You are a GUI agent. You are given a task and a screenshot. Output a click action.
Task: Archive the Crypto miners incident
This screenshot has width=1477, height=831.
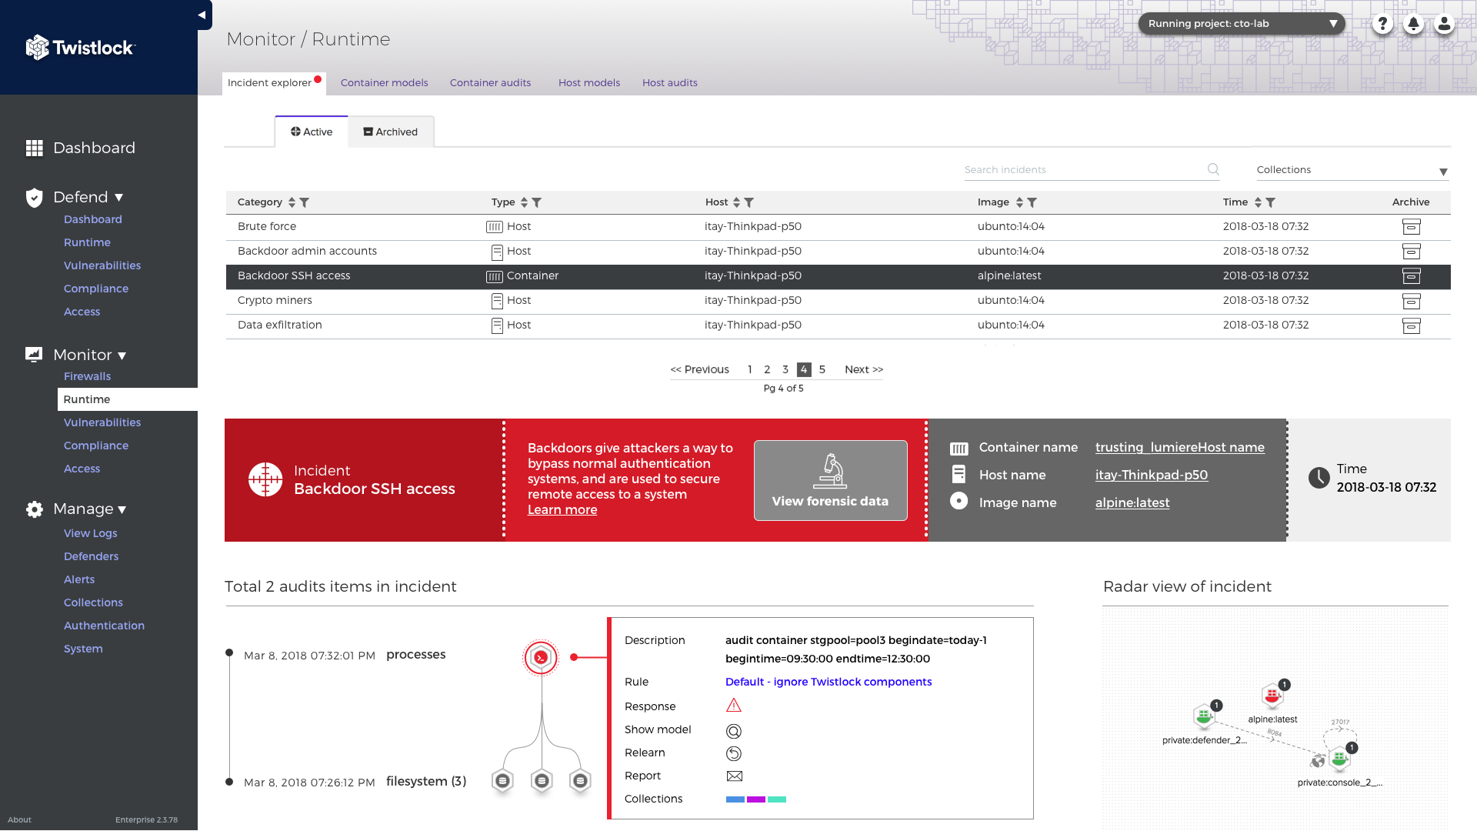1411,300
